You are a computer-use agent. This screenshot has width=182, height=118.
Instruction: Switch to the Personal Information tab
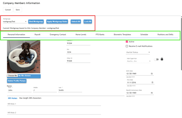[16, 35]
